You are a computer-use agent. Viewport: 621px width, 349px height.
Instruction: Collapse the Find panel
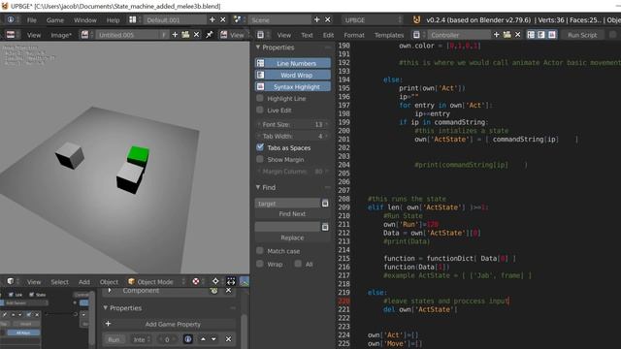258,187
